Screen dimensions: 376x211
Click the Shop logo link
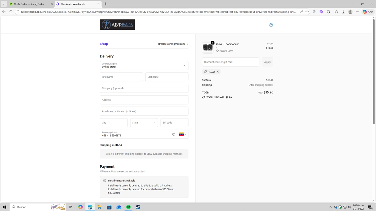(104, 44)
